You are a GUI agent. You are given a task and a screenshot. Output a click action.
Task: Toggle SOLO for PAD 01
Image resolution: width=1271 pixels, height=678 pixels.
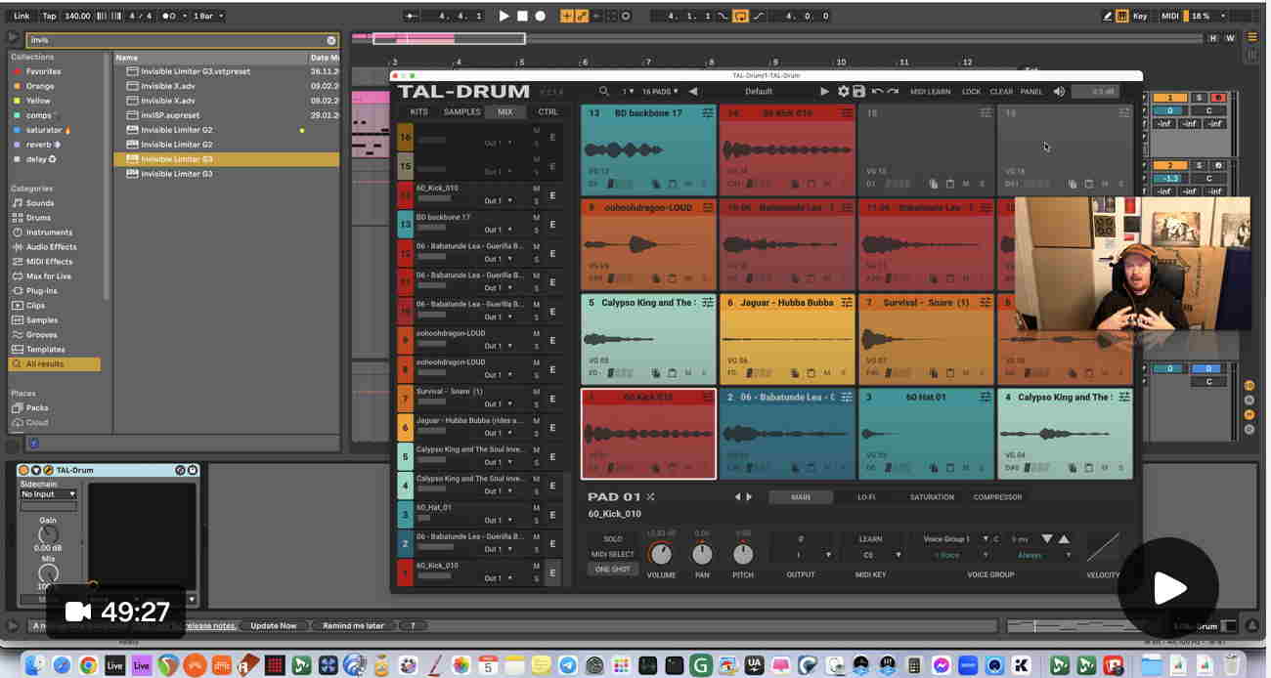coord(613,539)
